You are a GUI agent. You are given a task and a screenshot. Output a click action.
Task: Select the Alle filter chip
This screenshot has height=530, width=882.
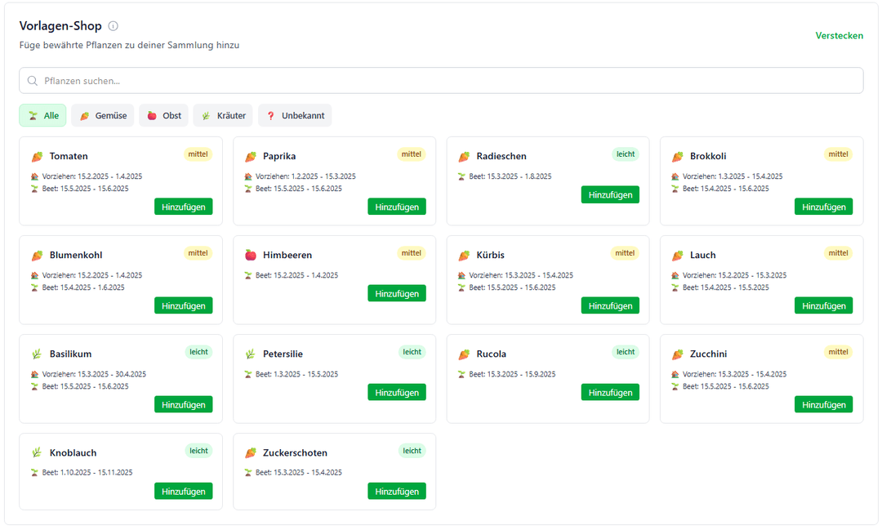tap(42, 116)
